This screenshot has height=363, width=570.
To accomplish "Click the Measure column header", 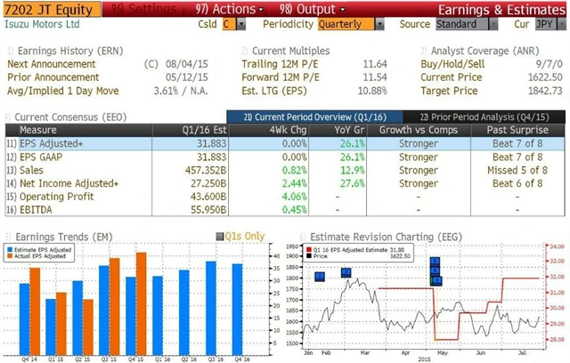I will click(x=85, y=130).
